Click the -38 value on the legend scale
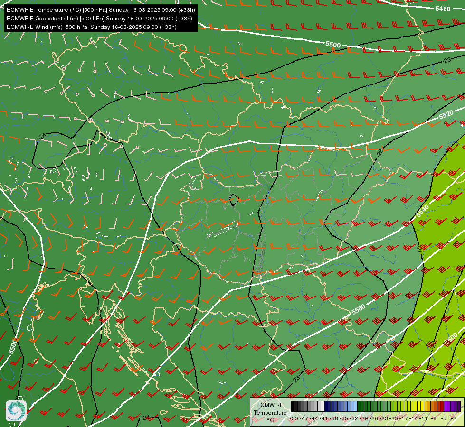Screen dimensions: 465x427 tap(334, 418)
